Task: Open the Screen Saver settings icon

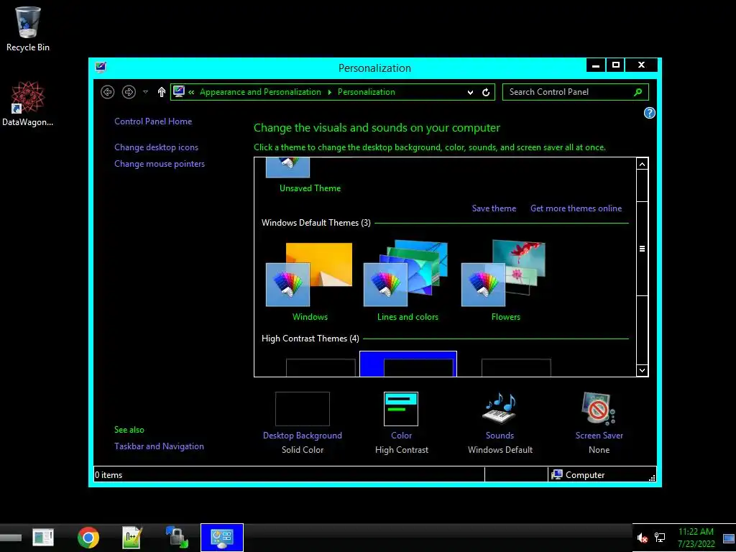Action: tap(599, 408)
